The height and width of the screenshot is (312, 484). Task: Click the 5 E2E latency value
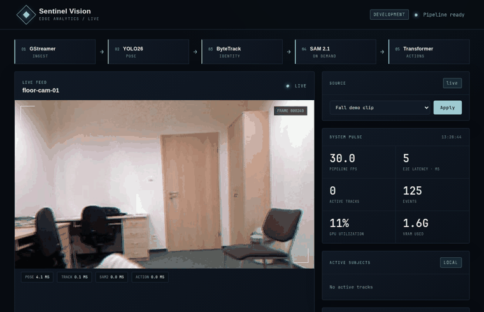coord(406,158)
